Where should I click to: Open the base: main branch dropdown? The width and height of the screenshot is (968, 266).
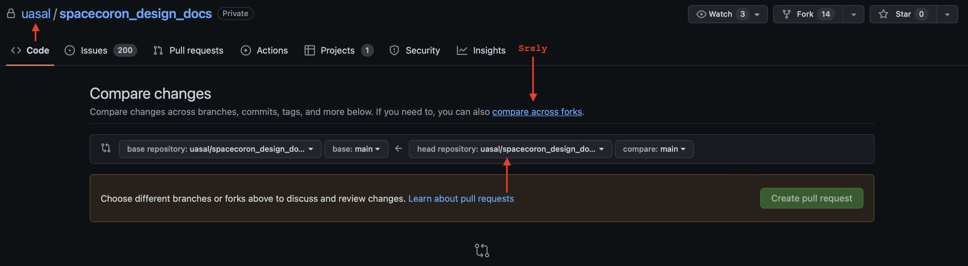[356, 149]
